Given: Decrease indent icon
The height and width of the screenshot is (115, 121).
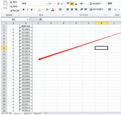Looking at the screenshot, I should pyautogui.click(x=81, y=9).
